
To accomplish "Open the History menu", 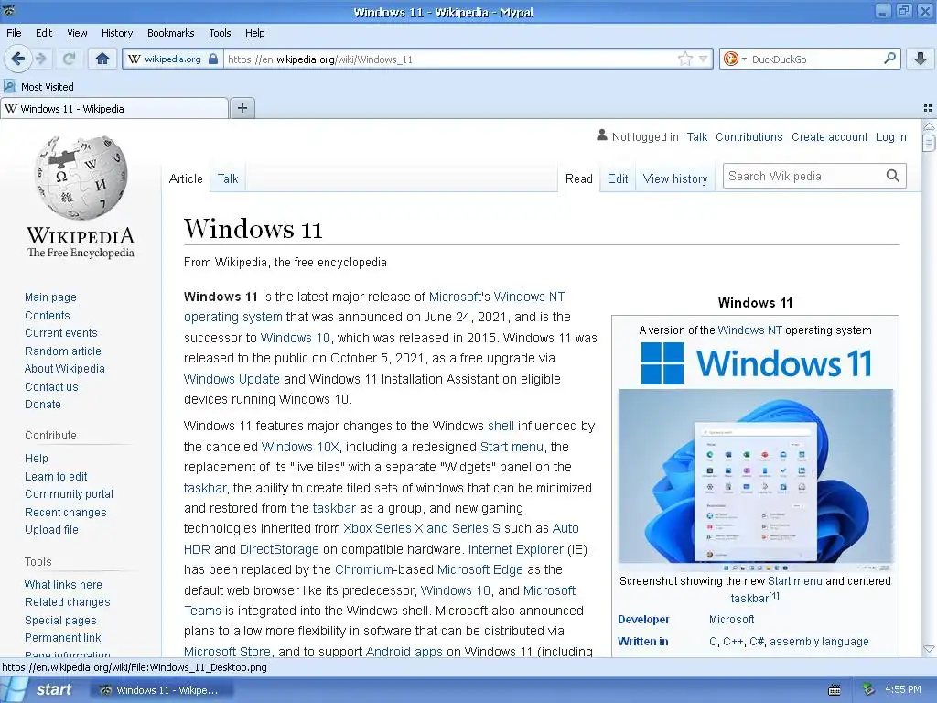I will pyautogui.click(x=116, y=33).
